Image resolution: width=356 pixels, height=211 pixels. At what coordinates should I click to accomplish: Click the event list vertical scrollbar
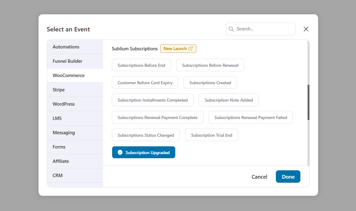pos(308,103)
